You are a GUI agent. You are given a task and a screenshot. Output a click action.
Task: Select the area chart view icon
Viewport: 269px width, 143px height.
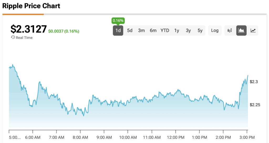(241, 30)
